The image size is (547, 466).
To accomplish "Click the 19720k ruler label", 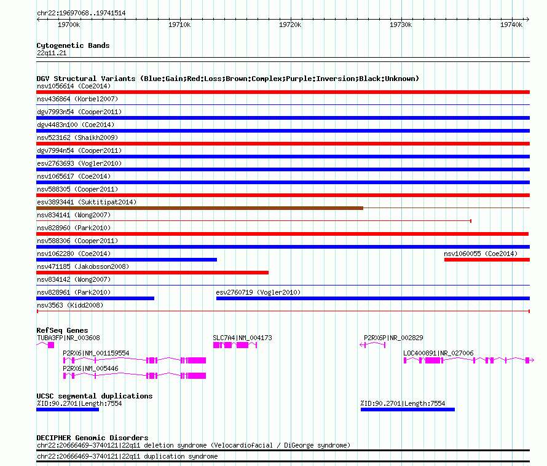I will click(290, 25).
